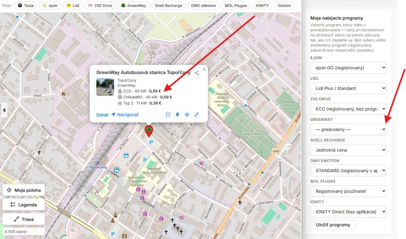The width and height of the screenshot is (406, 239).
Task: Click the '4 505 staníc' counter
Action: point(16,232)
